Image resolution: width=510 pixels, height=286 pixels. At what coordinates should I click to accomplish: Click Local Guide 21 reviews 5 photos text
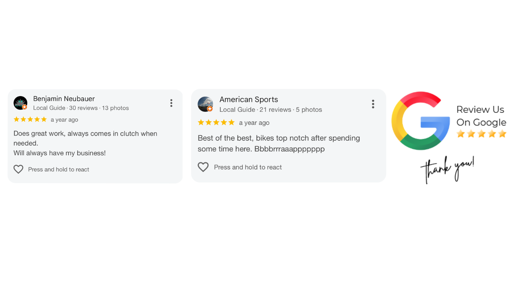point(271,109)
